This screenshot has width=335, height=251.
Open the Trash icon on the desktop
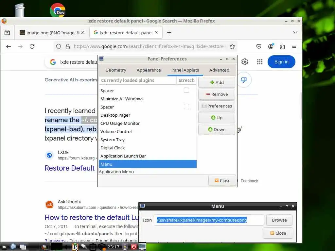point(19,10)
